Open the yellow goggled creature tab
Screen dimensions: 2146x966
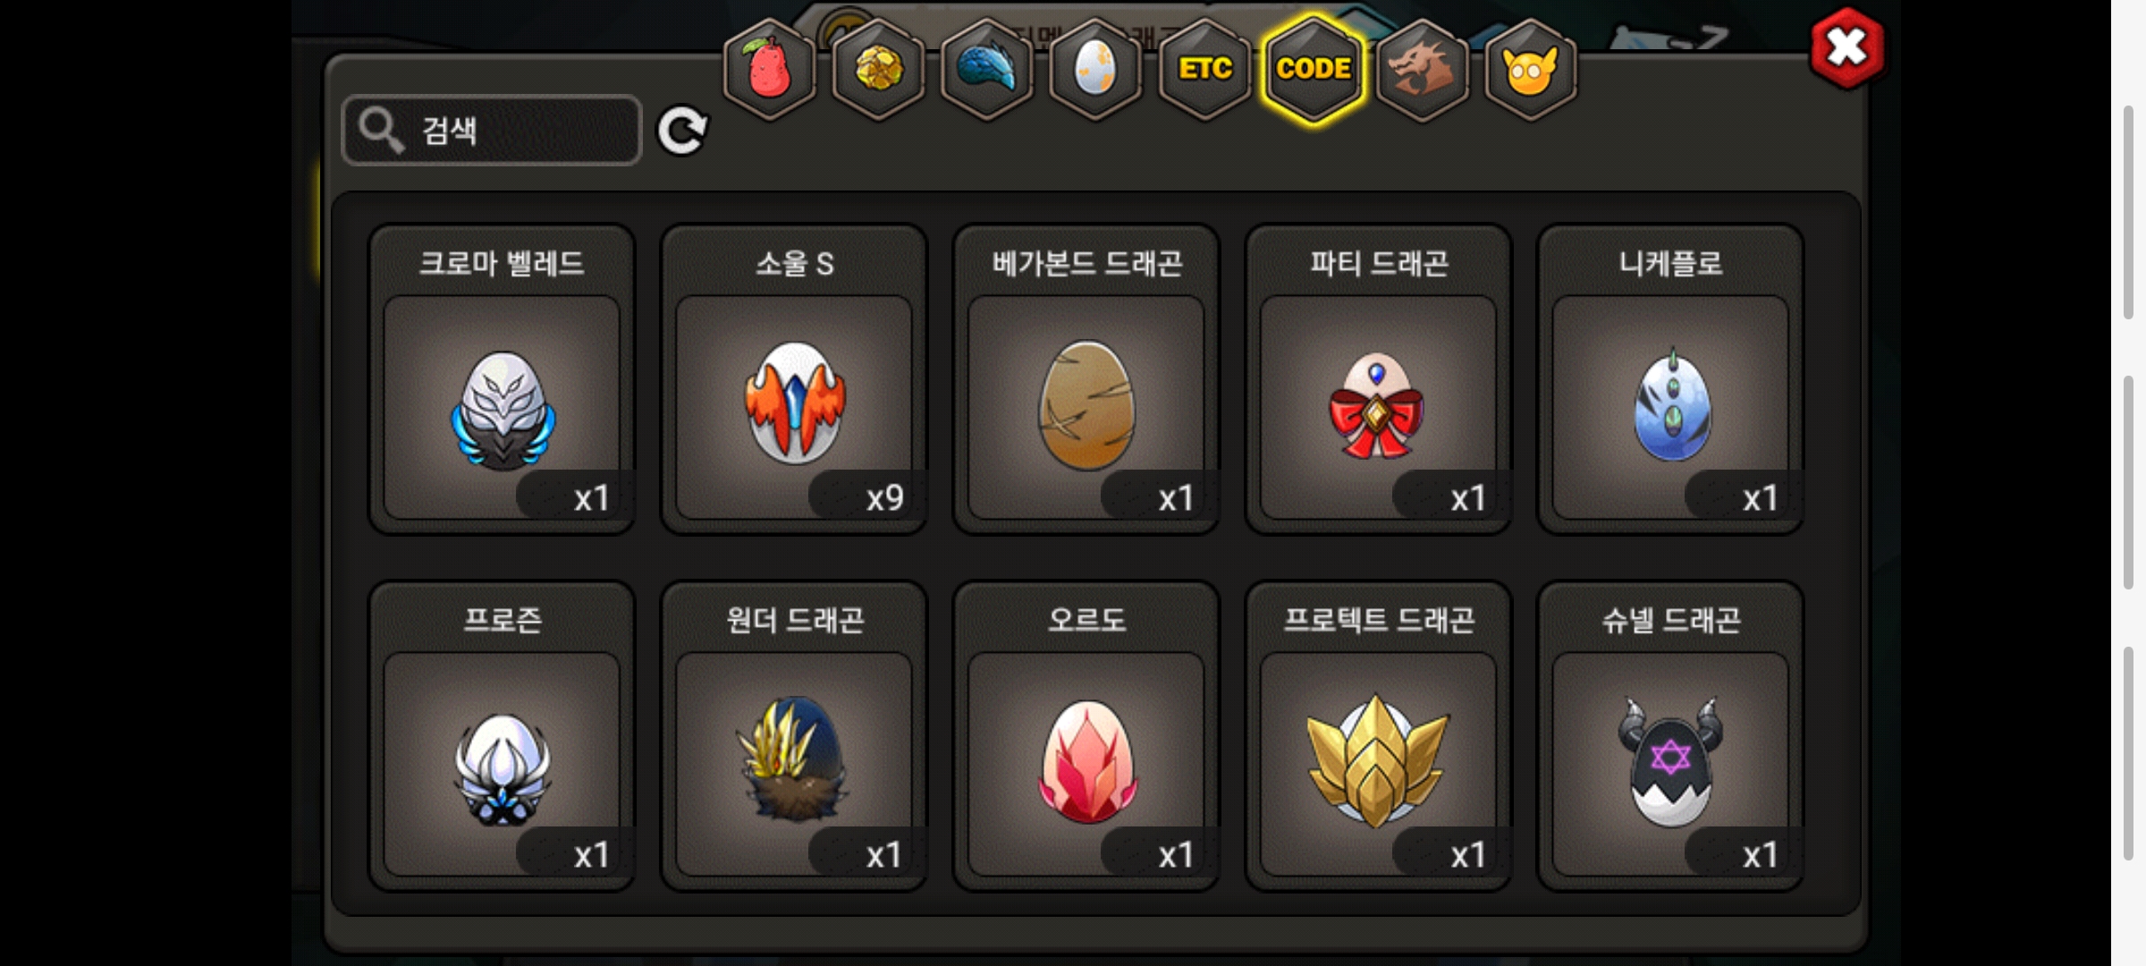pyautogui.click(x=1531, y=69)
